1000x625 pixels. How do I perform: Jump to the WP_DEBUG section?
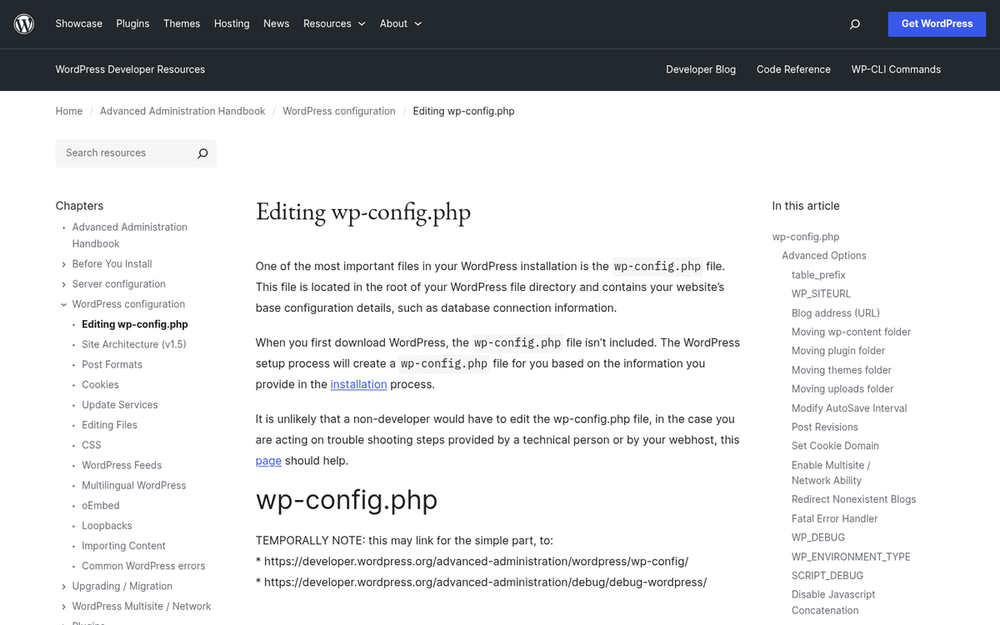tap(817, 537)
